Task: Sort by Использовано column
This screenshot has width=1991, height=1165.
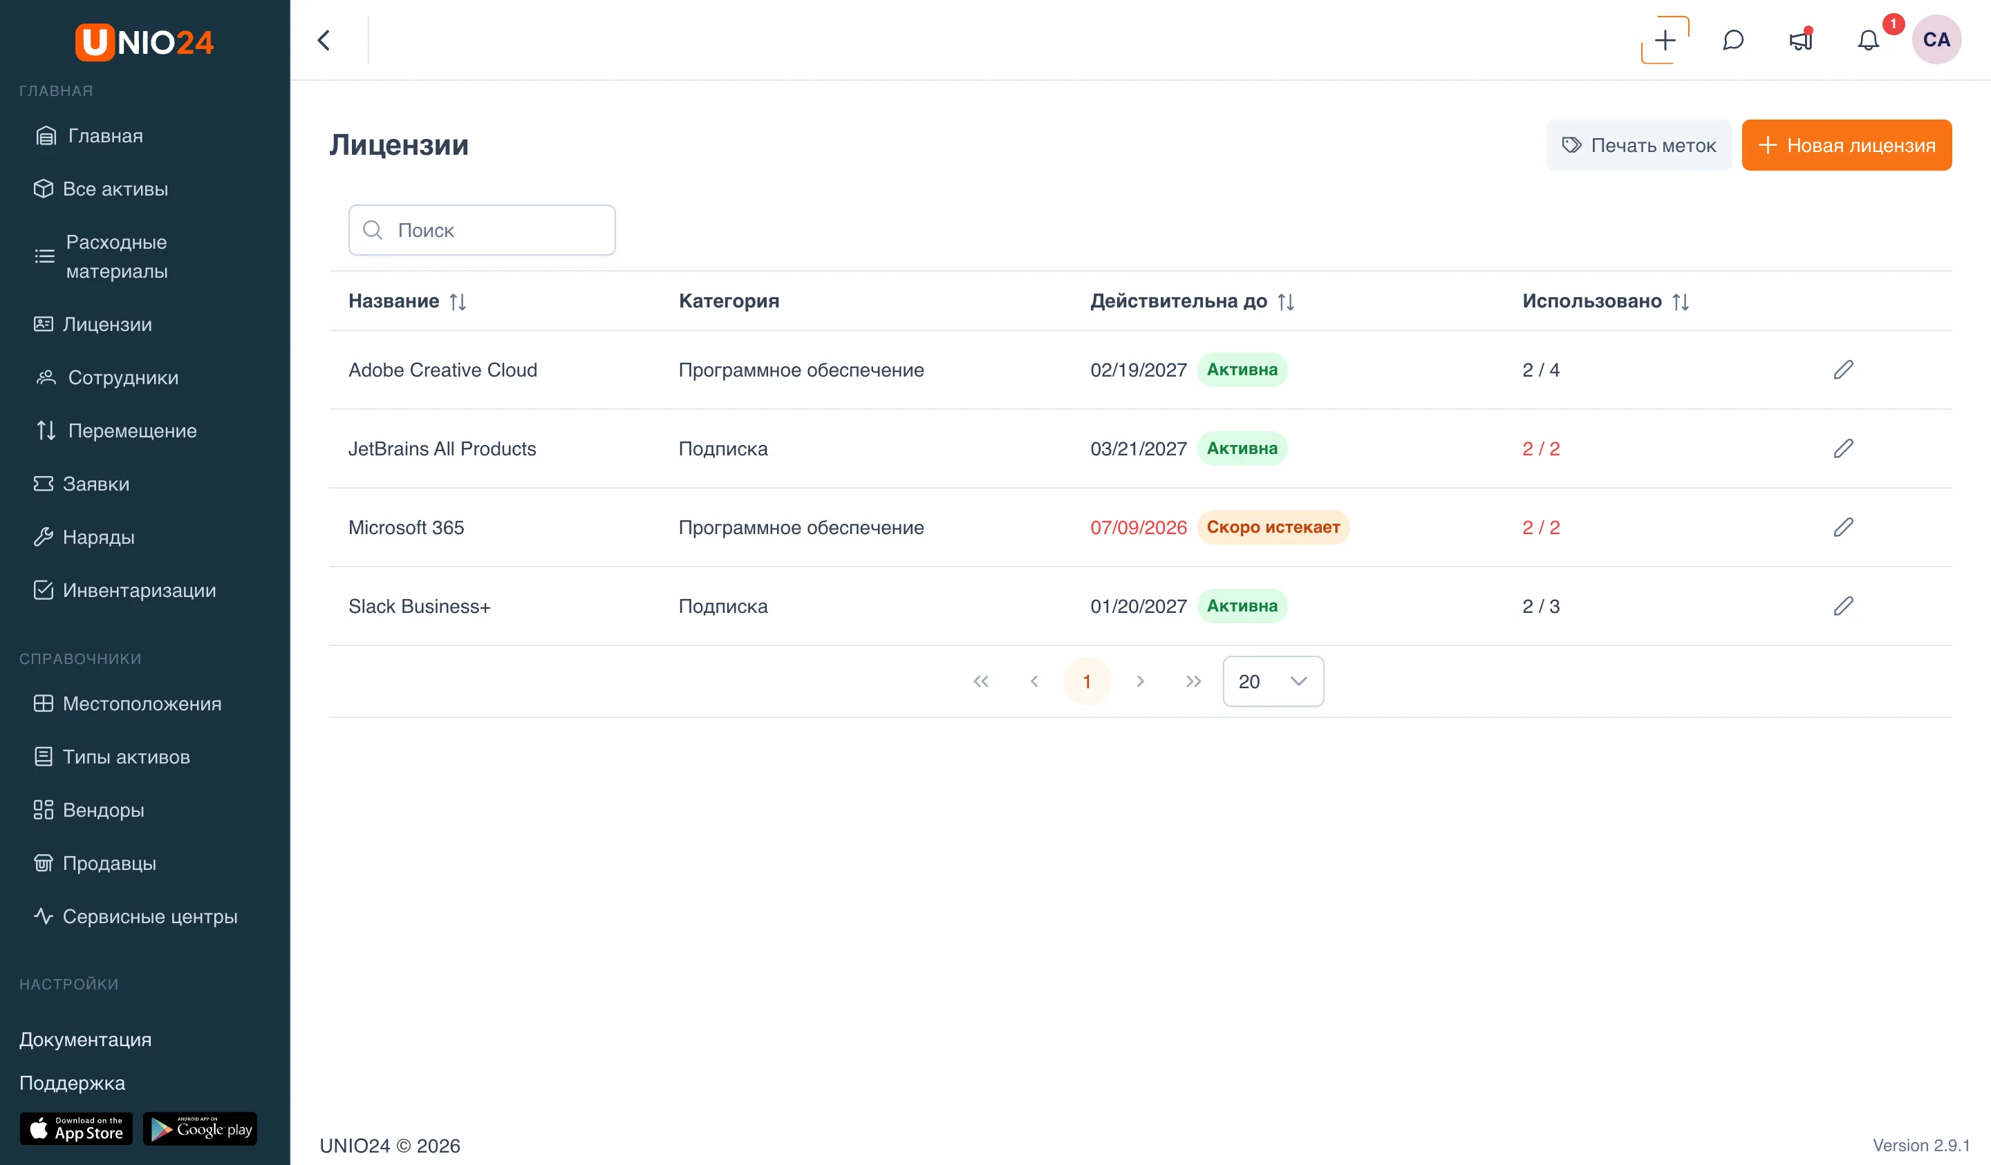Action: pos(1681,302)
